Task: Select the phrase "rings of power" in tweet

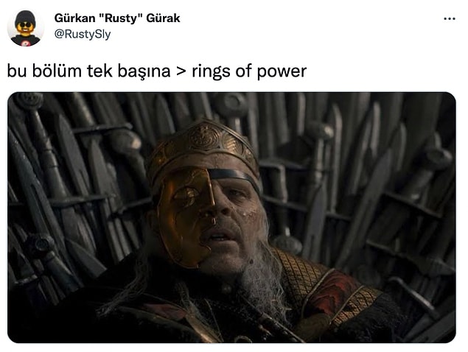Action: click(249, 71)
